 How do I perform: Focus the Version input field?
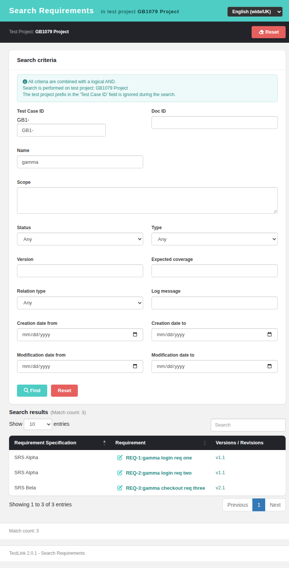tap(80, 271)
